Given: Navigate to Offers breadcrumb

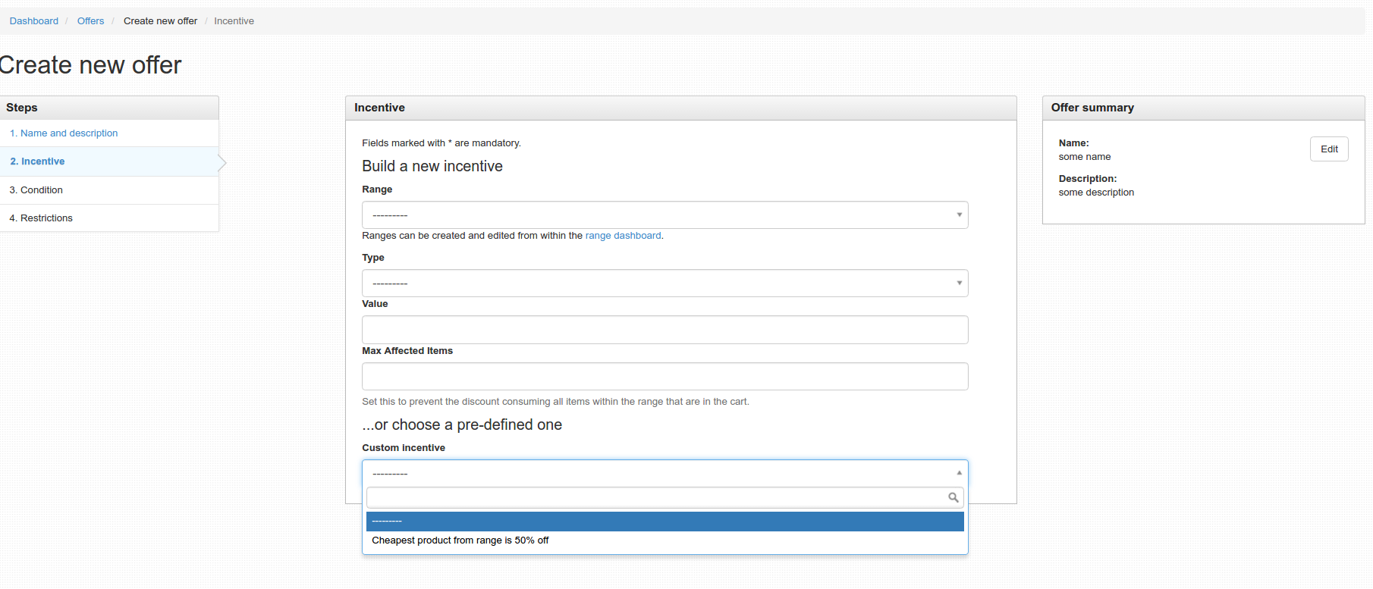Looking at the screenshot, I should click(x=90, y=21).
